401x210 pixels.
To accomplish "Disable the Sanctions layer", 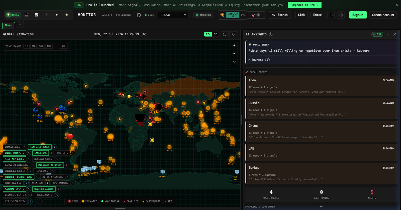I will [40, 153].
